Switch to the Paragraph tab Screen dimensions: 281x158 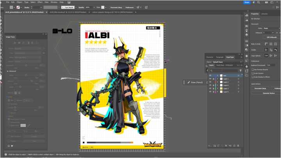pyautogui.click(x=220, y=57)
